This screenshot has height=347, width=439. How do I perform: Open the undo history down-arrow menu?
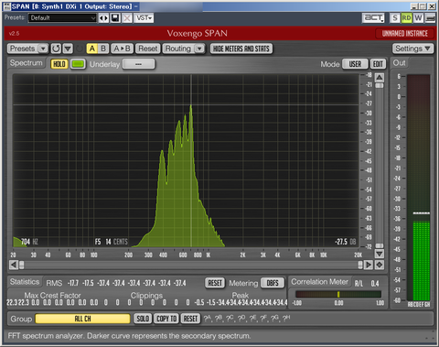pyautogui.click(x=68, y=49)
